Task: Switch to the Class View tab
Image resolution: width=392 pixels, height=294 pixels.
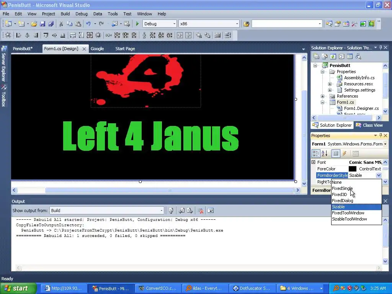Action: 370,125
